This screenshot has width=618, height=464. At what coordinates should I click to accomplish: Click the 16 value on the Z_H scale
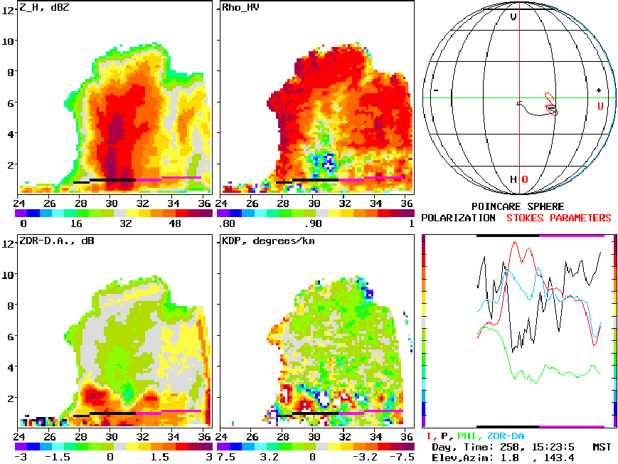[x=76, y=223]
